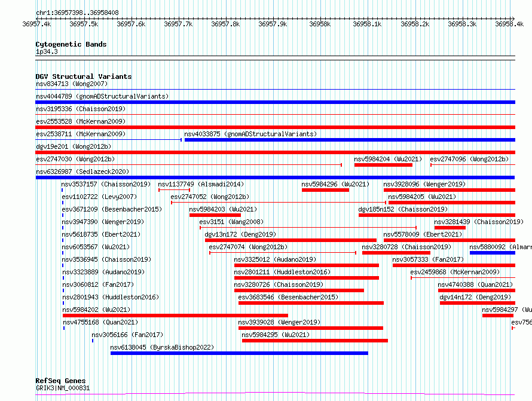The image size is (532, 401).
Task: Open variant nsv5984297 label
Action: [x=507, y=310]
